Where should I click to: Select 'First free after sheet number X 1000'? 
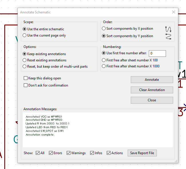pyautogui.click(x=130, y=66)
